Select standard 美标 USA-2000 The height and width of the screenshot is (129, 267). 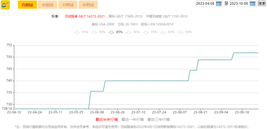tap(103, 24)
